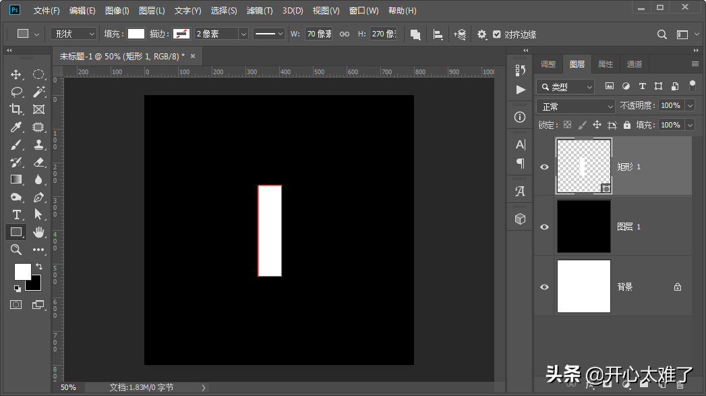Select the Brush tool
The image size is (706, 396).
tap(16, 144)
